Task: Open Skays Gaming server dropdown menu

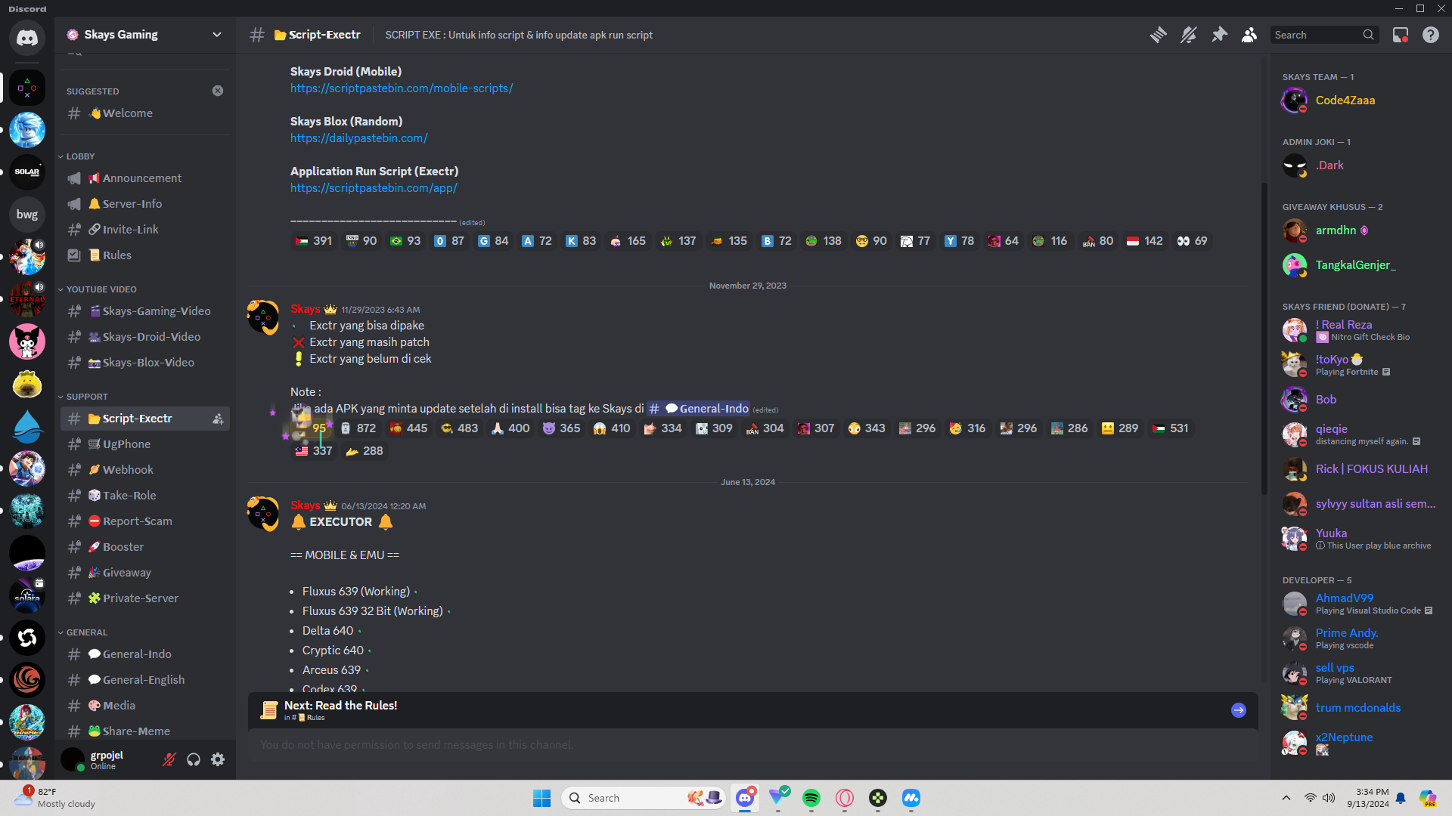Action: (145, 35)
